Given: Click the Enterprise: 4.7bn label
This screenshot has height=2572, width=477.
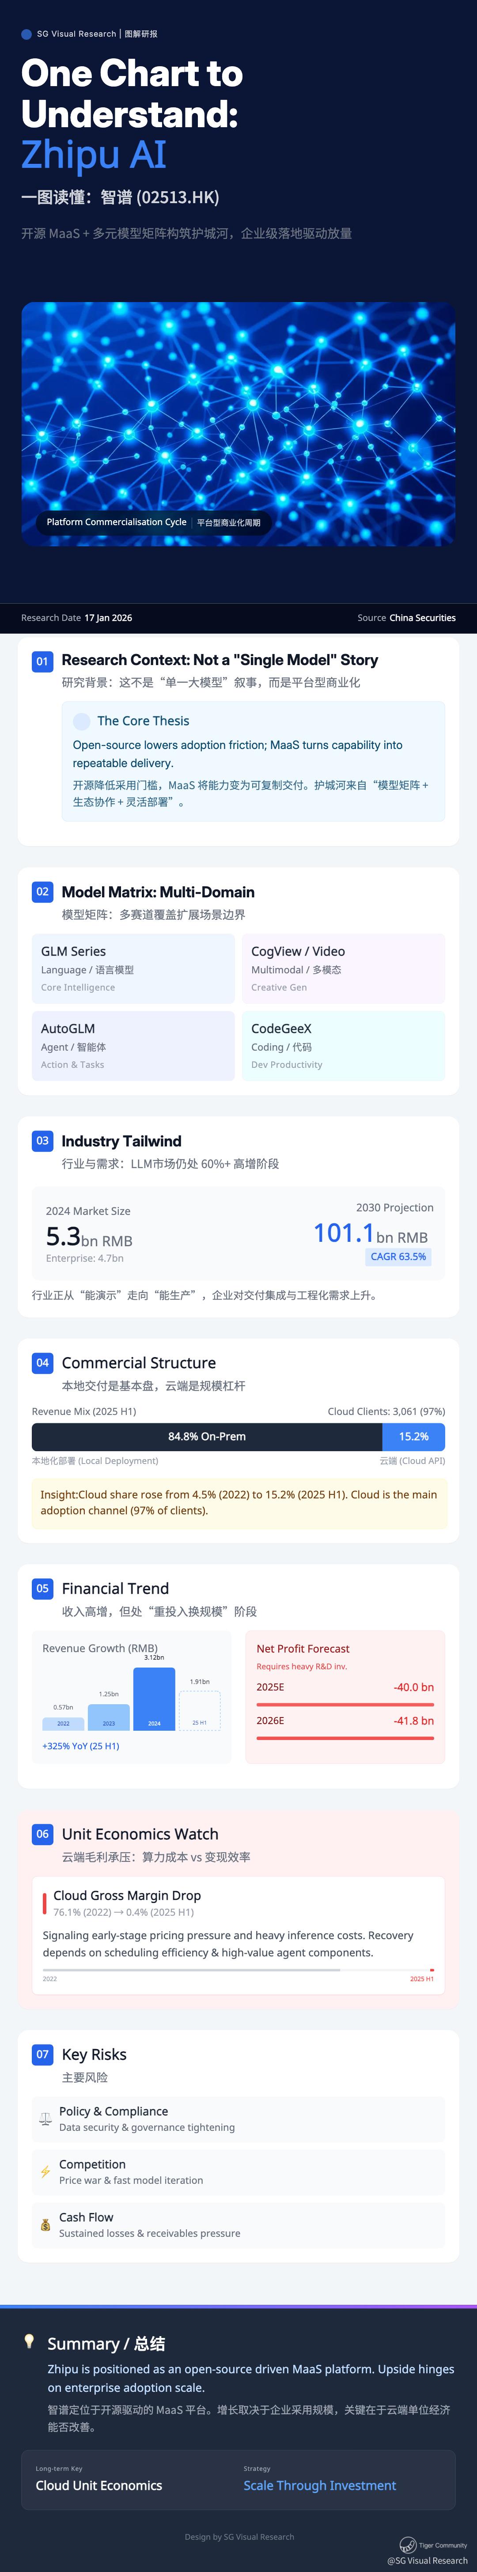Looking at the screenshot, I should click(85, 1259).
